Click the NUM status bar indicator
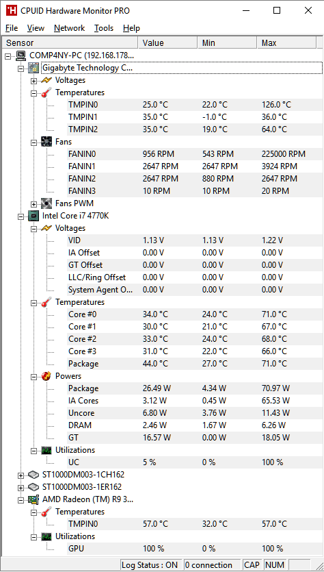324x572 pixels. [x=275, y=564]
